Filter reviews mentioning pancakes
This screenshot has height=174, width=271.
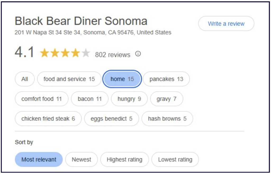click(166, 79)
